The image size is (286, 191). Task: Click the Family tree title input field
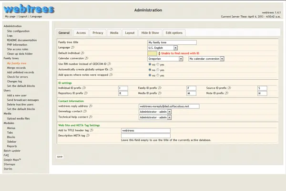tap(172, 42)
